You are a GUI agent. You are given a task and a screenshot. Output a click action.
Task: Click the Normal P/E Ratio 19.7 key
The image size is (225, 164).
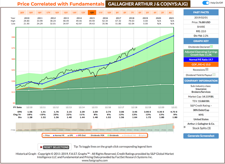201,60
